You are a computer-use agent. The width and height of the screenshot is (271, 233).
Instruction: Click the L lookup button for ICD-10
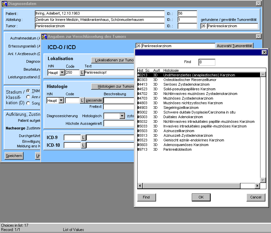[x=83, y=145]
